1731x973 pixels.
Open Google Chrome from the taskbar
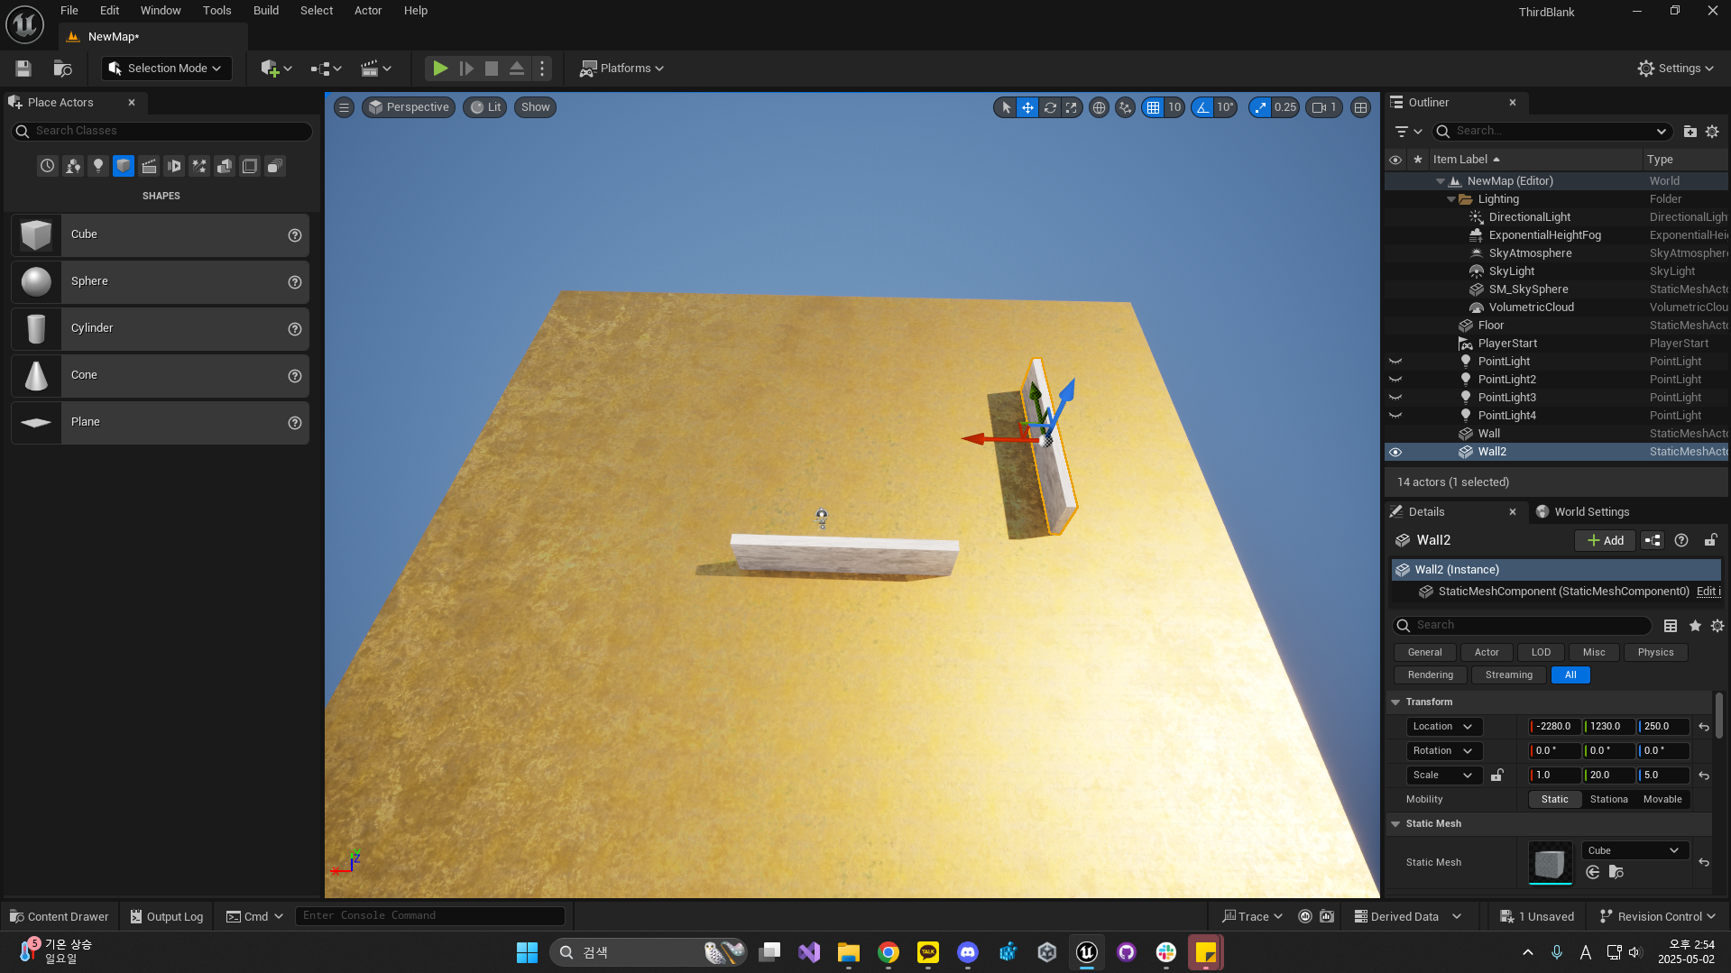pos(889,952)
